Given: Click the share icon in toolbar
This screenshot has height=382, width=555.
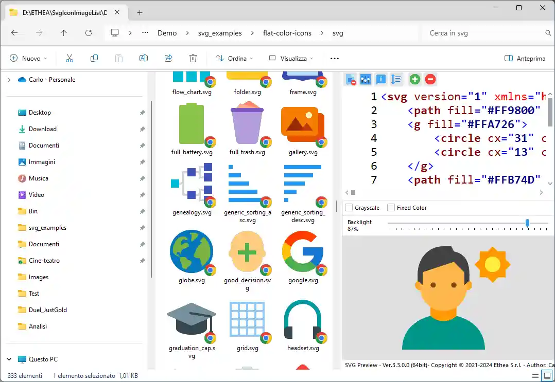Looking at the screenshot, I should coord(168,59).
